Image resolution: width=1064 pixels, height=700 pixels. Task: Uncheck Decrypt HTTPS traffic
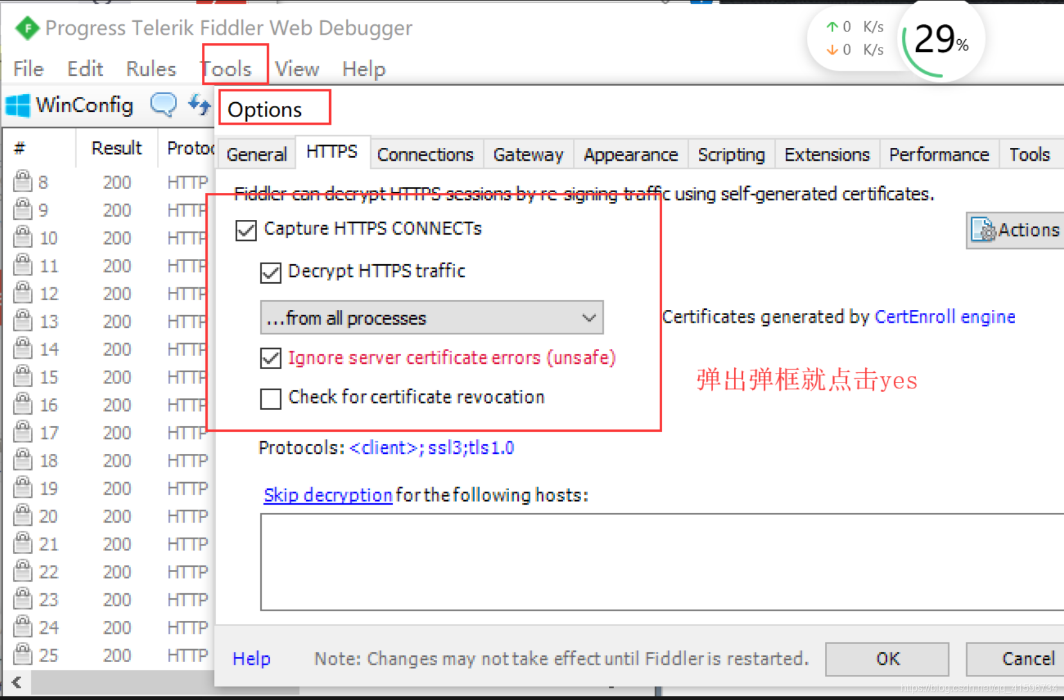pos(271,273)
